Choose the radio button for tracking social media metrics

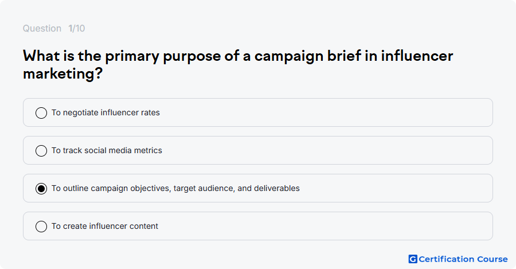tap(41, 150)
